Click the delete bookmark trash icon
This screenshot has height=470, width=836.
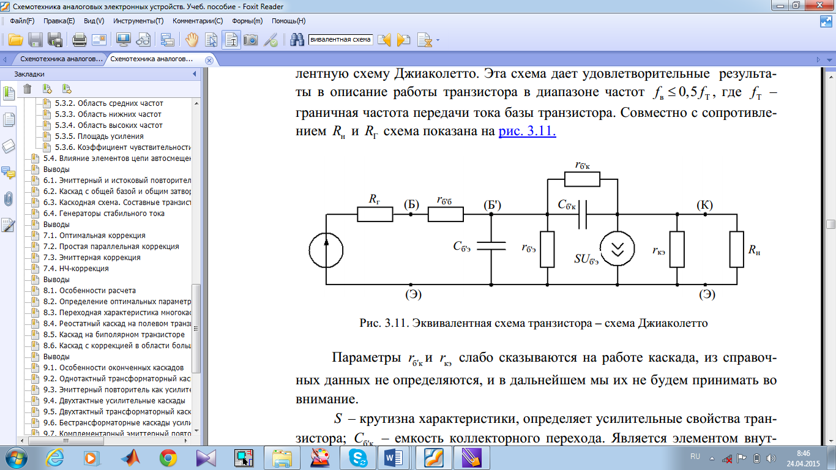(27, 89)
